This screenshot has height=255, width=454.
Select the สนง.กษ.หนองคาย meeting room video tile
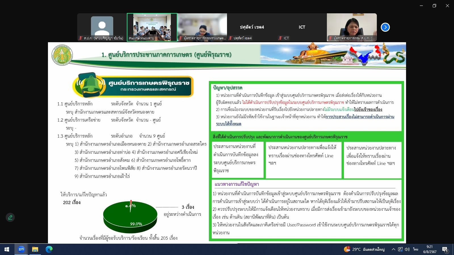coord(152,27)
